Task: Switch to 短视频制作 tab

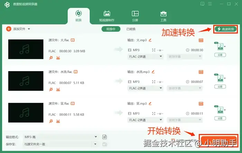Action: click(107, 16)
